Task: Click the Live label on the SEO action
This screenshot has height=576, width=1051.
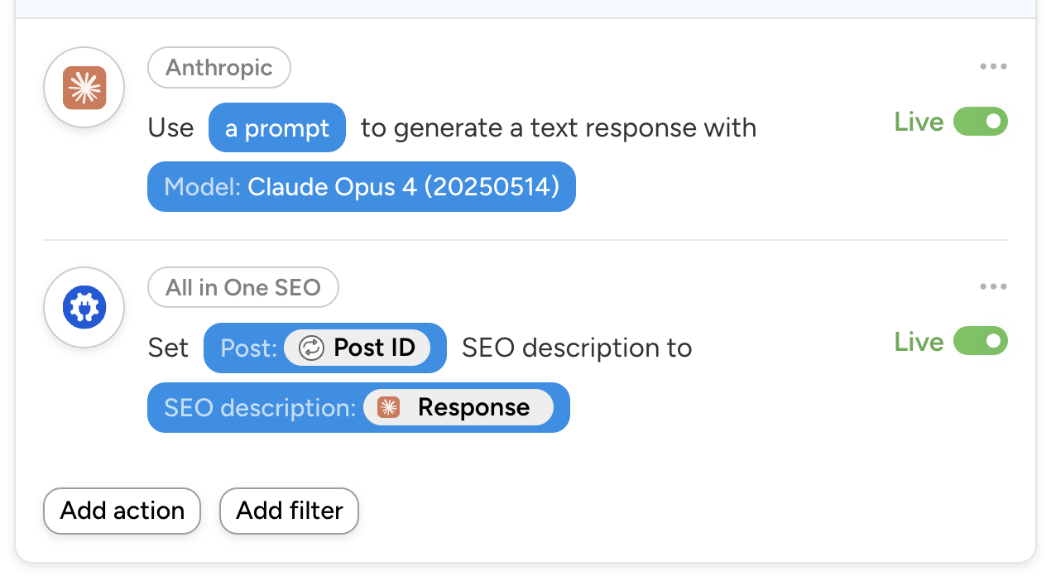Action: (919, 342)
